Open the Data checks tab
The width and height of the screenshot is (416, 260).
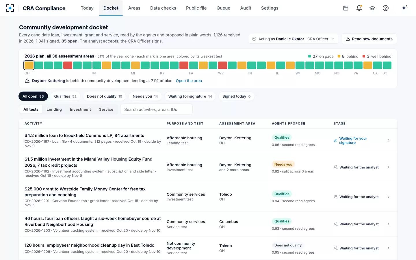(163, 8)
